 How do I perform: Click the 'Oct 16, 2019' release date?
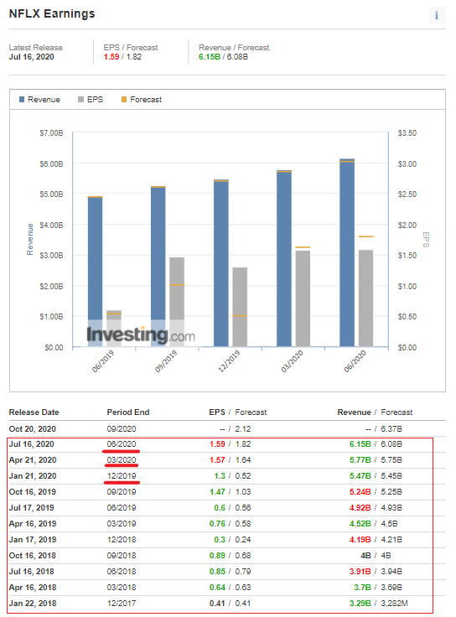[x=32, y=492]
